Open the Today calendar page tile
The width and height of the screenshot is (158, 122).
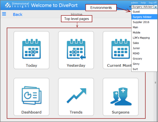31,50
